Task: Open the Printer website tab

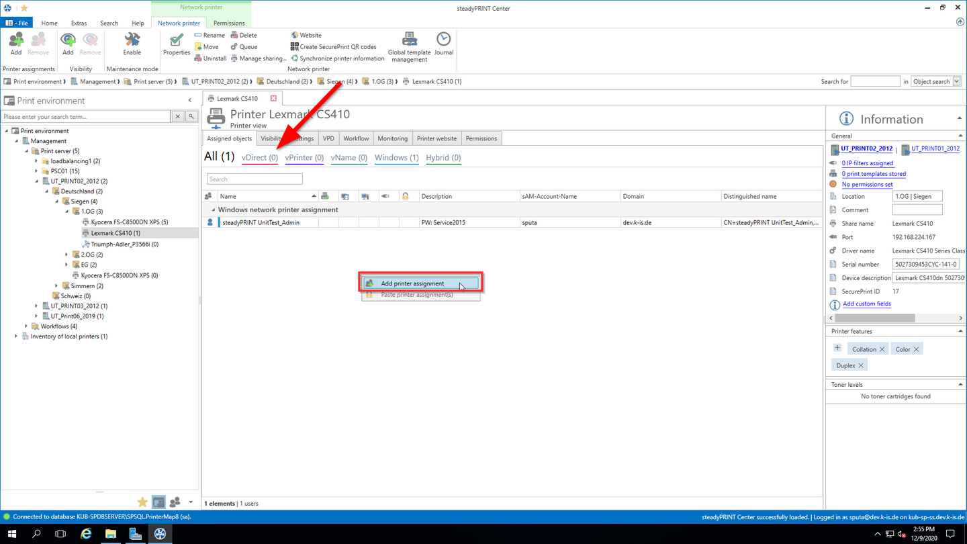Action: 436,138
